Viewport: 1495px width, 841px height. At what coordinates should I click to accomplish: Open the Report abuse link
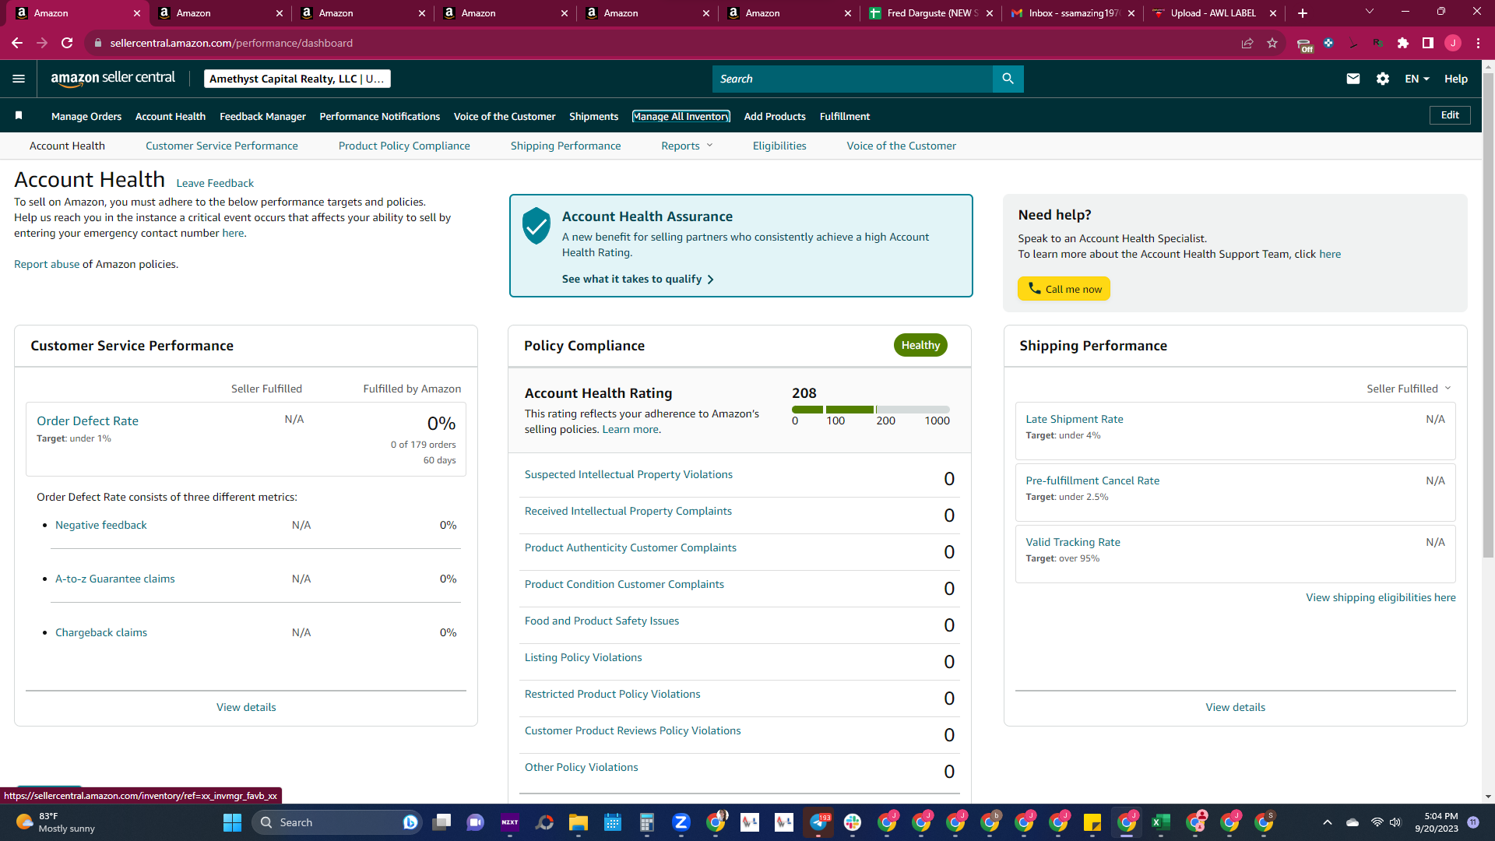(x=47, y=264)
